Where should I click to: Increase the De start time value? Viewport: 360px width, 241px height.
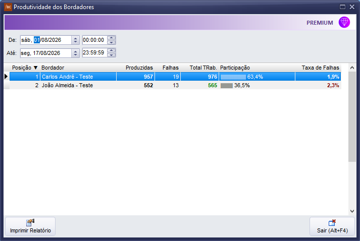point(112,38)
